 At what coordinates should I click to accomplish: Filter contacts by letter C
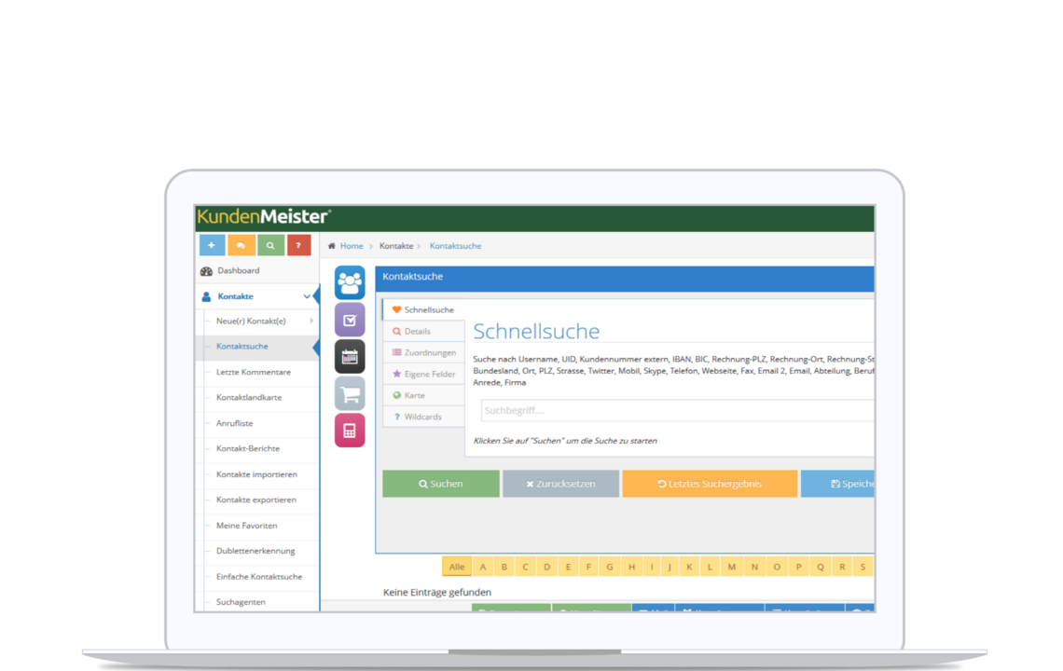[525, 567]
